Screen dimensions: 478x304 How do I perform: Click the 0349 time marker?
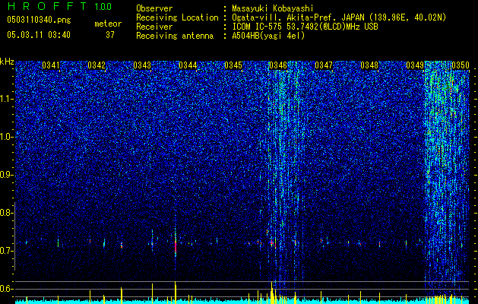pos(415,65)
